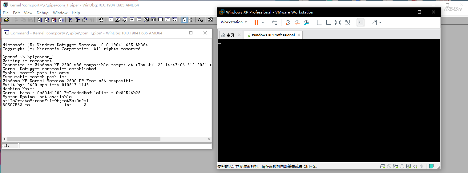The height and width of the screenshot is (173, 468).
Task: Toggle the VMware library sidebar panel
Action: click(319, 22)
